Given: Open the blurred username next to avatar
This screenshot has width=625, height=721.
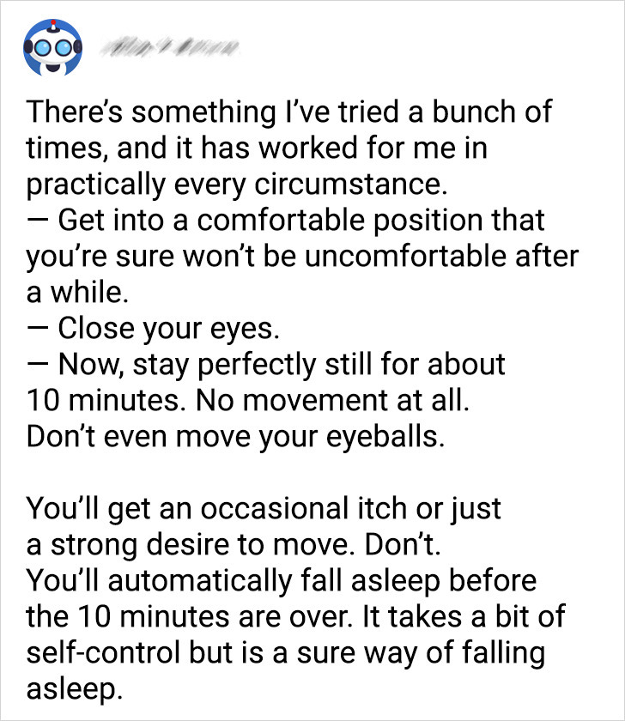Looking at the screenshot, I should tap(169, 46).
